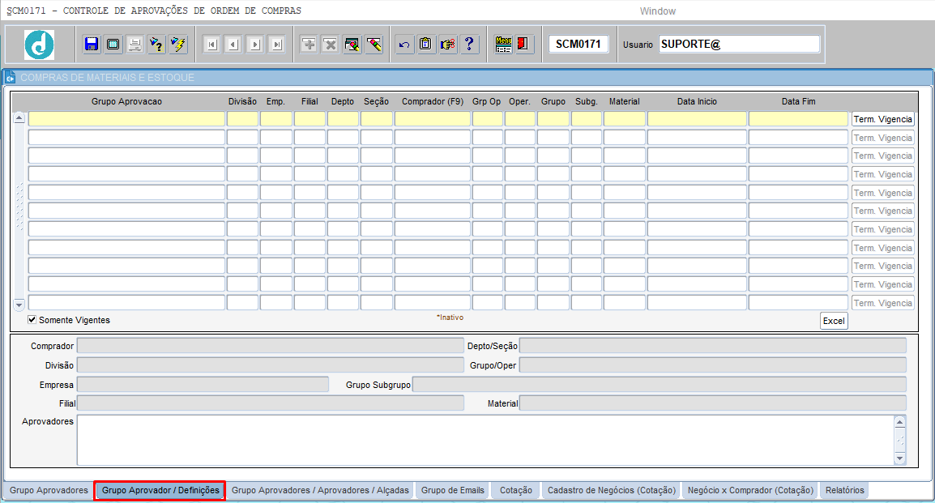Click first row Data Inicio field
Screen dimensions: 935x503
(x=697, y=119)
